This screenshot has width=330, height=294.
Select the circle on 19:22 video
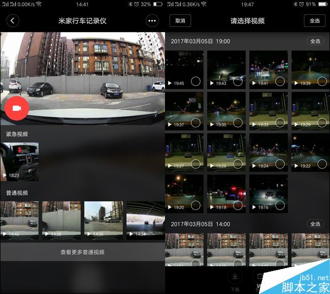(x=322, y=164)
